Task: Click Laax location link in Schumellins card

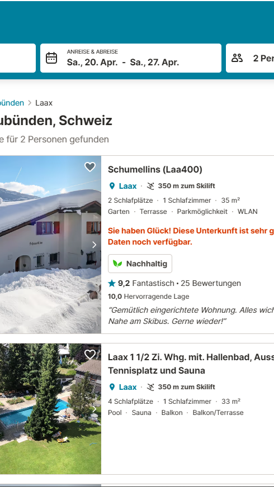Action: [127, 186]
